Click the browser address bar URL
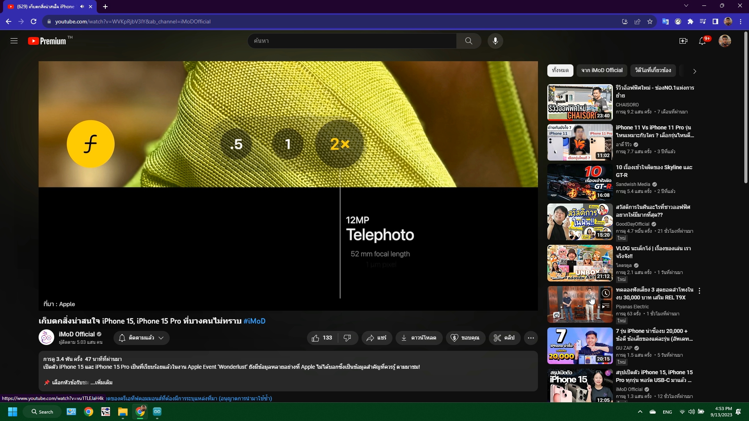 pyautogui.click(x=133, y=21)
